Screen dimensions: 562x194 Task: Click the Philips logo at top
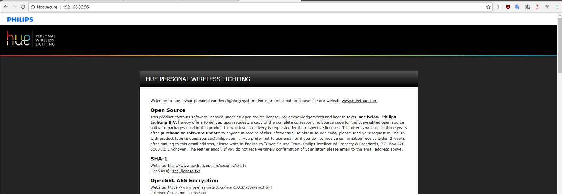[20, 20]
